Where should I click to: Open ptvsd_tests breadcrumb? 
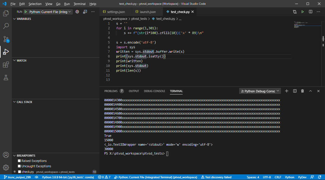coord(139,19)
